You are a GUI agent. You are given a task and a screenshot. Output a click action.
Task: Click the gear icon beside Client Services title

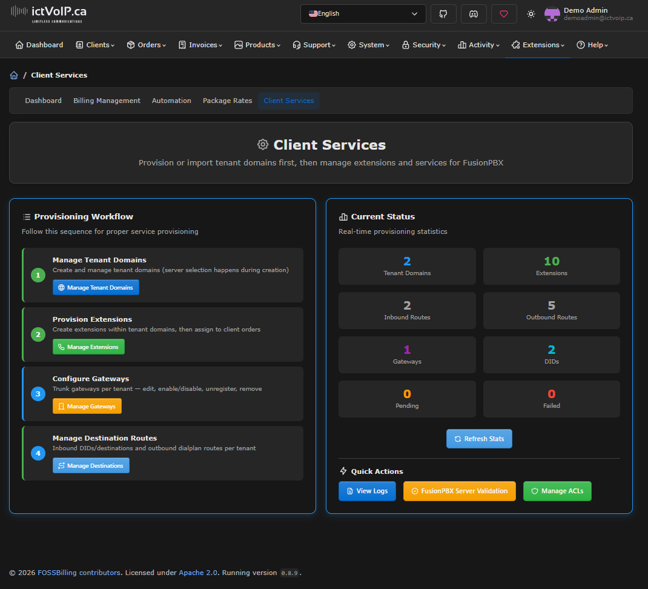[x=263, y=145]
